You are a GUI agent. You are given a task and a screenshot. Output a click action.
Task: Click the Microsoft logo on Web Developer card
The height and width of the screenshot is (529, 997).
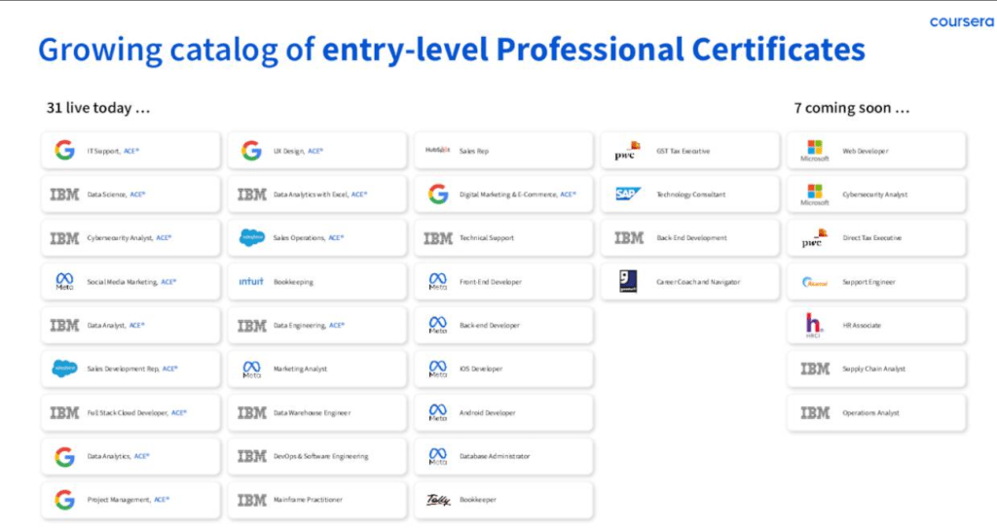814,149
